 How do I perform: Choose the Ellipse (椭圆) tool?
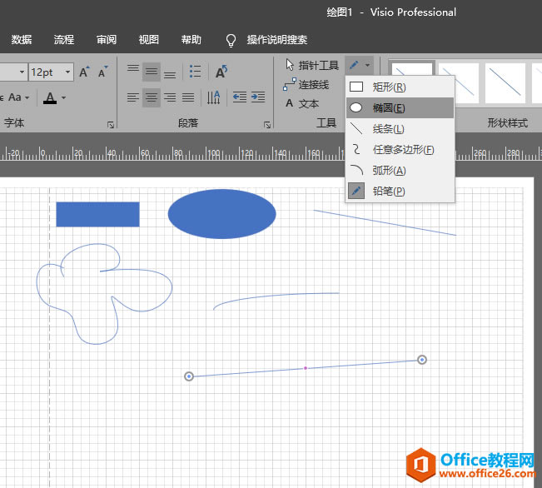[x=400, y=108]
